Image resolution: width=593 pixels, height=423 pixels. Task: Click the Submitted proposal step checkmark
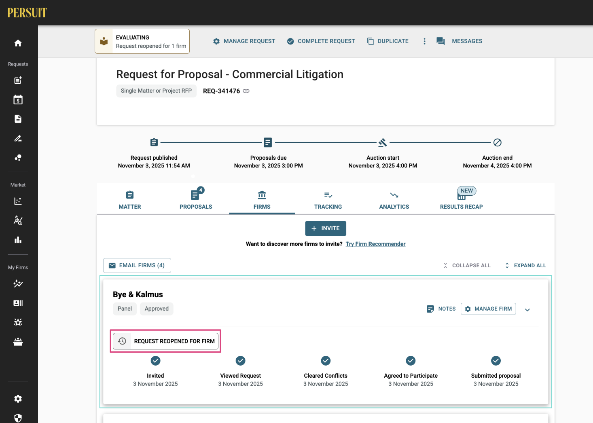[496, 361]
